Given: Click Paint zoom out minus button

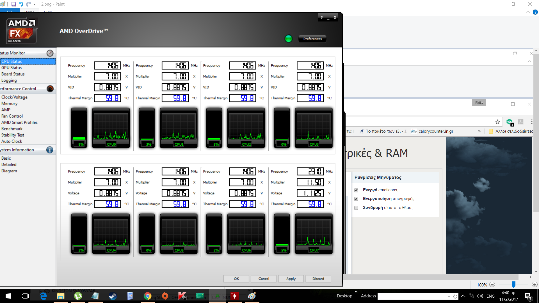Looking at the screenshot, I should (x=492, y=285).
